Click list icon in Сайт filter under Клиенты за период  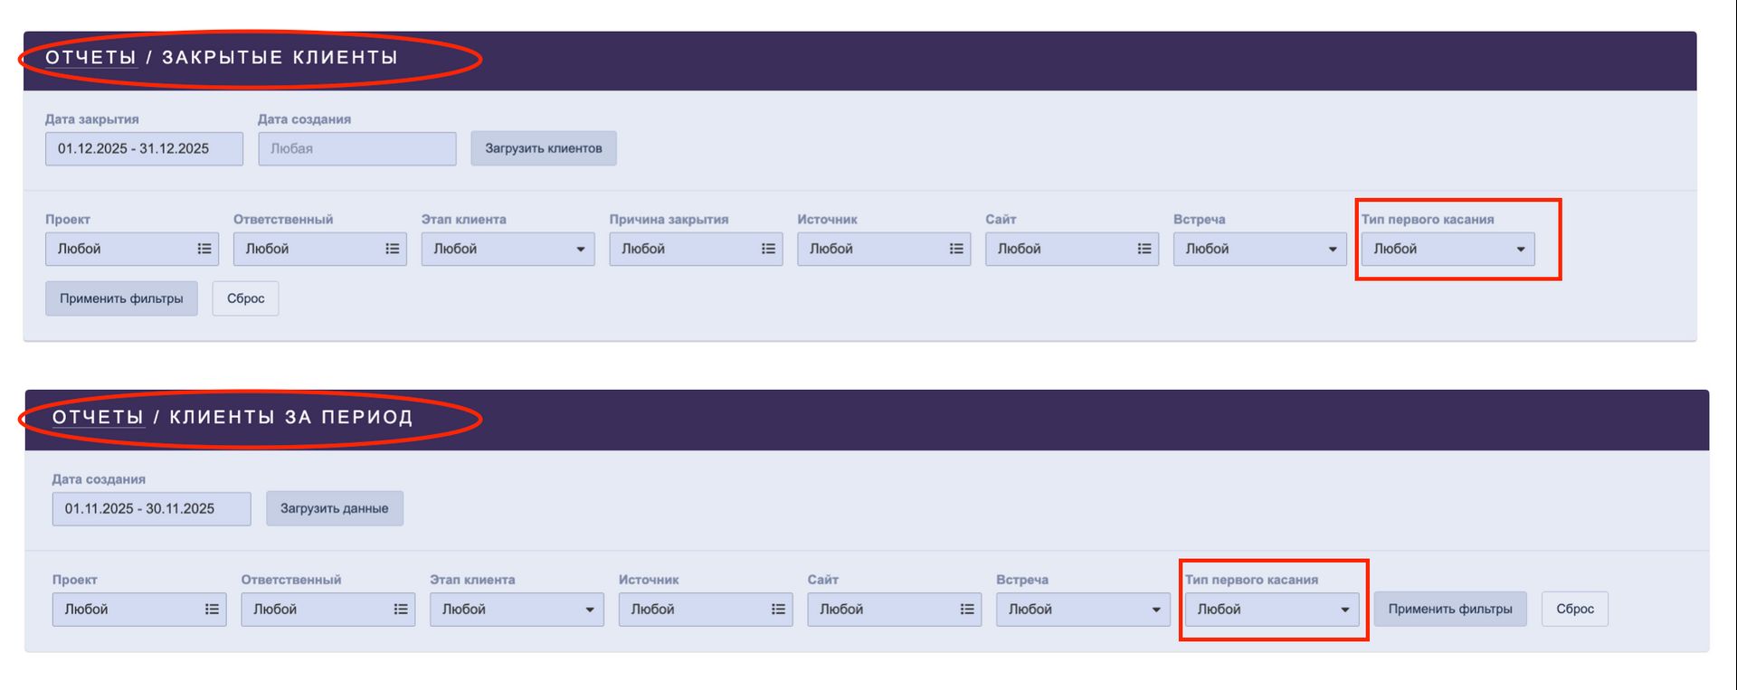pos(967,610)
